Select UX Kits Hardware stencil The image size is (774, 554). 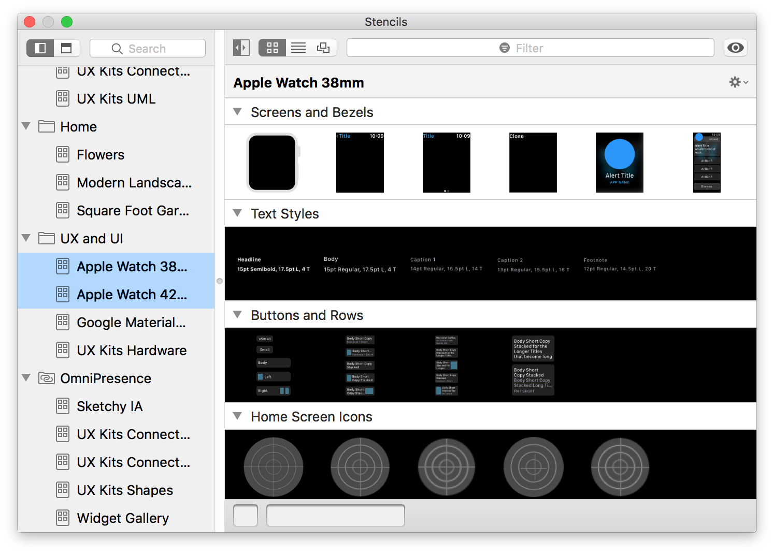tap(116, 351)
